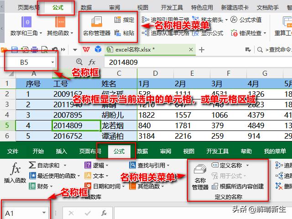The height and width of the screenshot is (219, 292).
Task: Open the WPS 名称管理器 icon
Action: pos(97,22)
